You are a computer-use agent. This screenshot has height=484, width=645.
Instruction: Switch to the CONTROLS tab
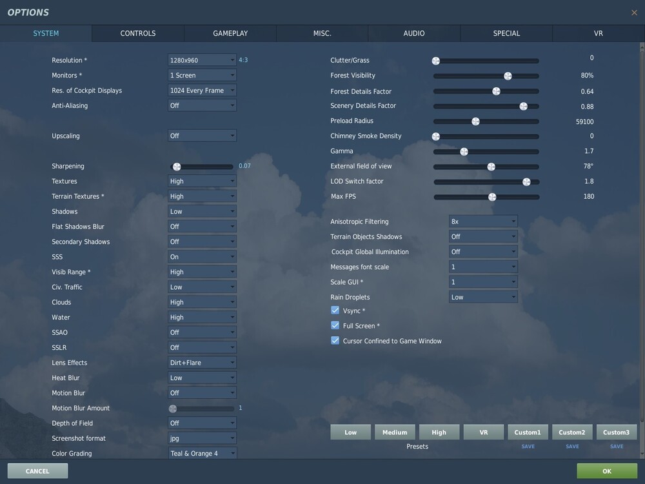(x=138, y=34)
